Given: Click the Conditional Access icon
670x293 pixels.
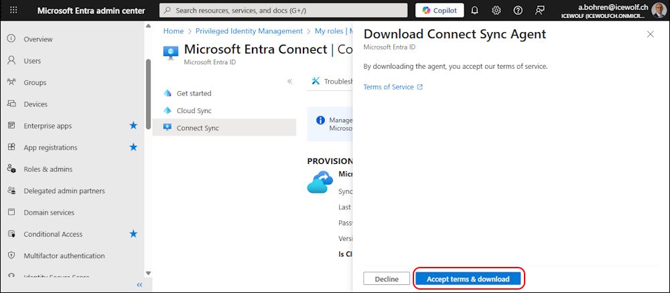Looking at the screenshot, I should [11, 233].
